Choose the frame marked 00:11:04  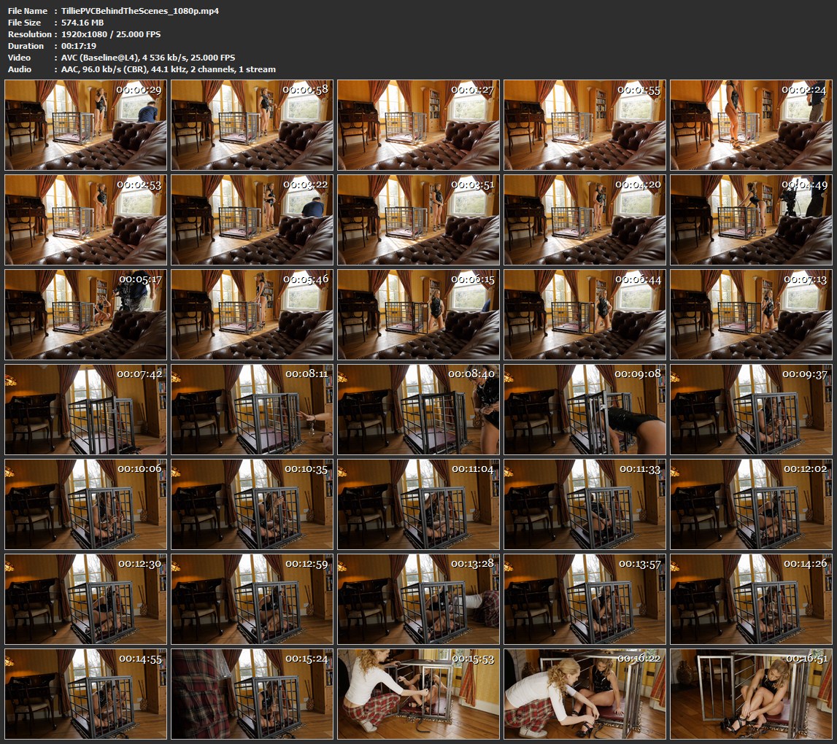(x=419, y=504)
